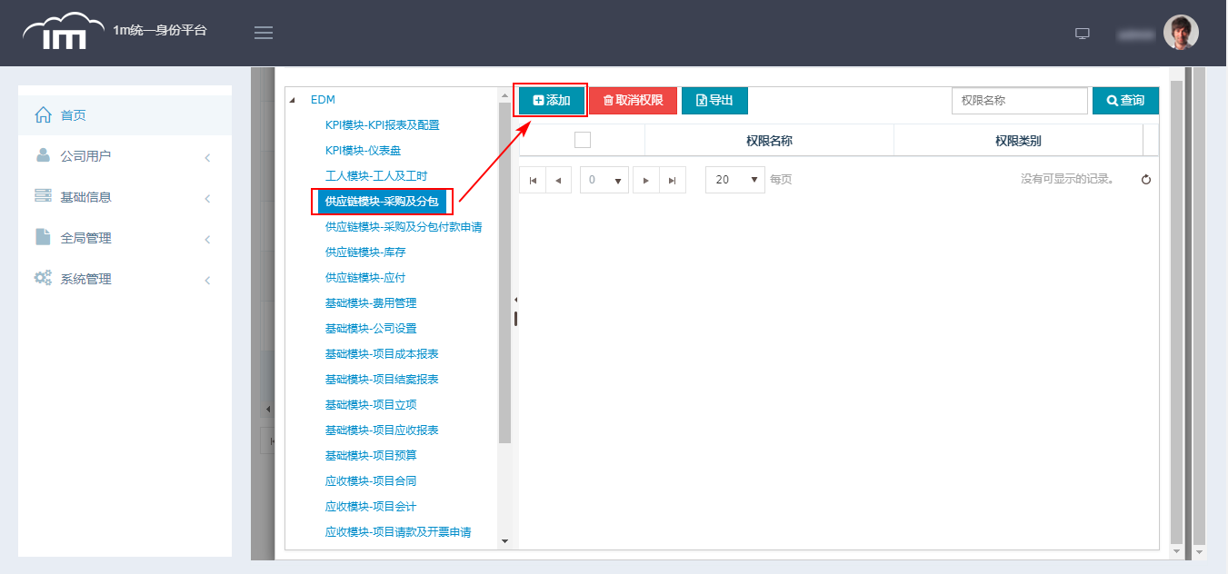Screen dimensions: 1228x574
Task: Click the monitor icon in top bar
Action: tap(1082, 34)
